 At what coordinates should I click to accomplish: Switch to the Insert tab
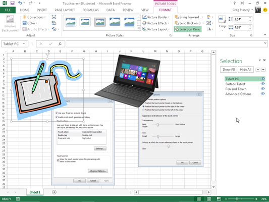tap(42, 10)
